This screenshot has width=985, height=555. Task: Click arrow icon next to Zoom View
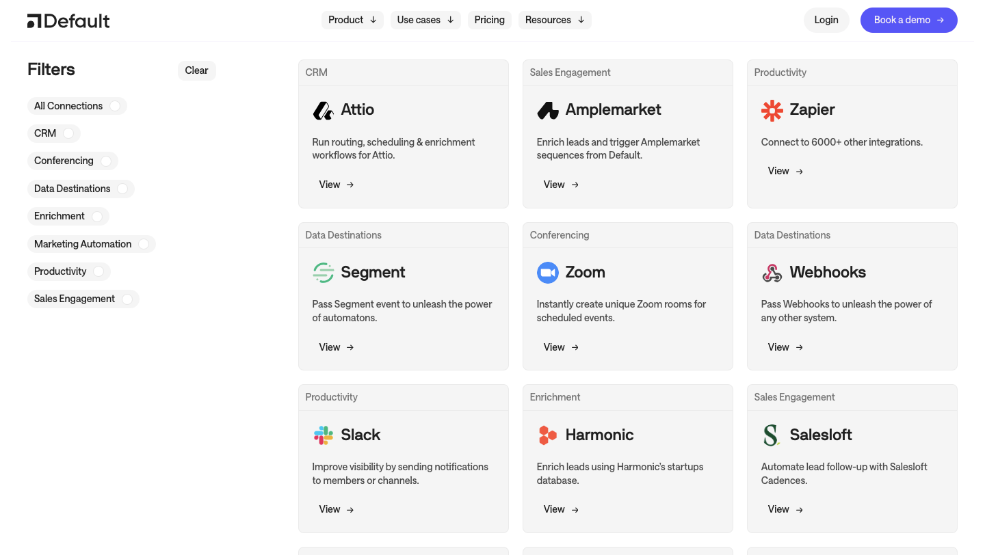click(x=575, y=347)
